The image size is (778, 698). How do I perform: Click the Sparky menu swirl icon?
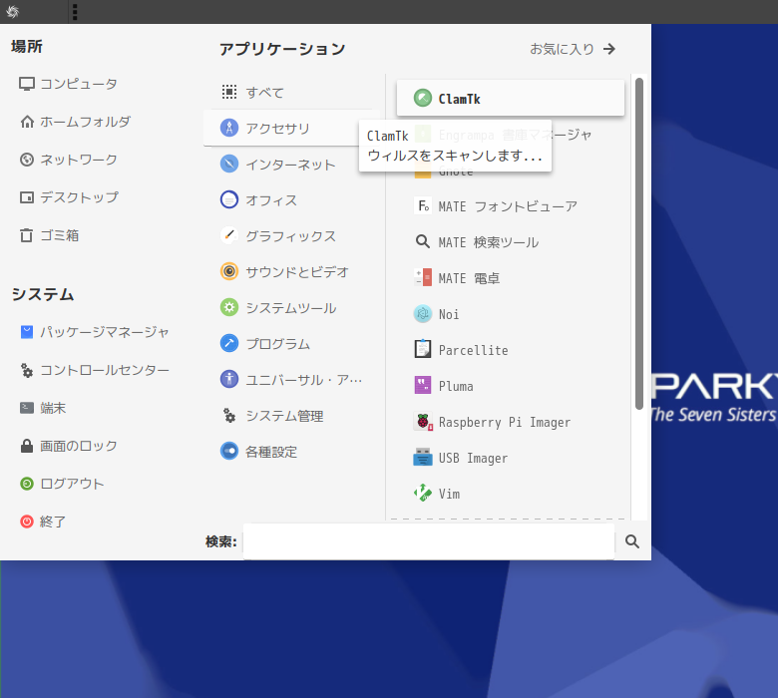coord(13,11)
